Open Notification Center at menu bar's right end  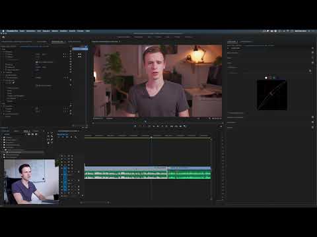(314, 31)
